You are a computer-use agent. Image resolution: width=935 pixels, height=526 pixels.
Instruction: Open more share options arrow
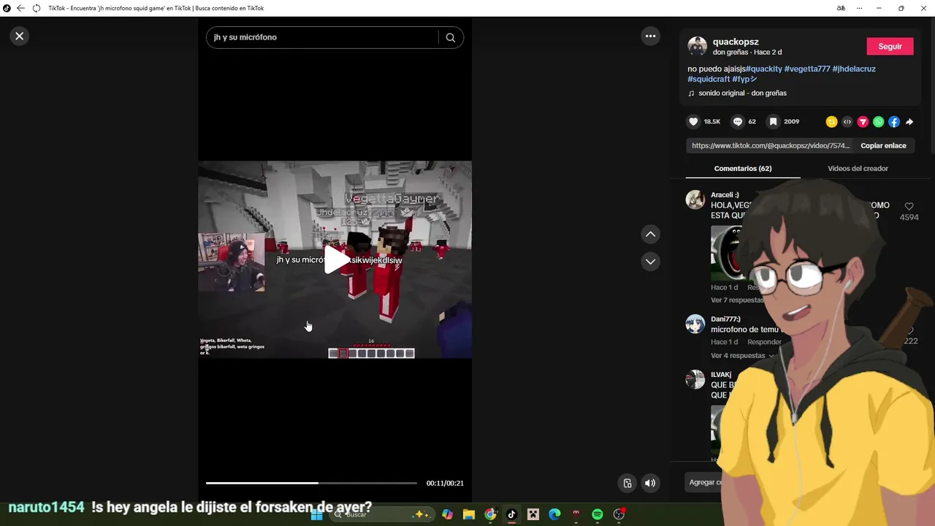(x=909, y=122)
